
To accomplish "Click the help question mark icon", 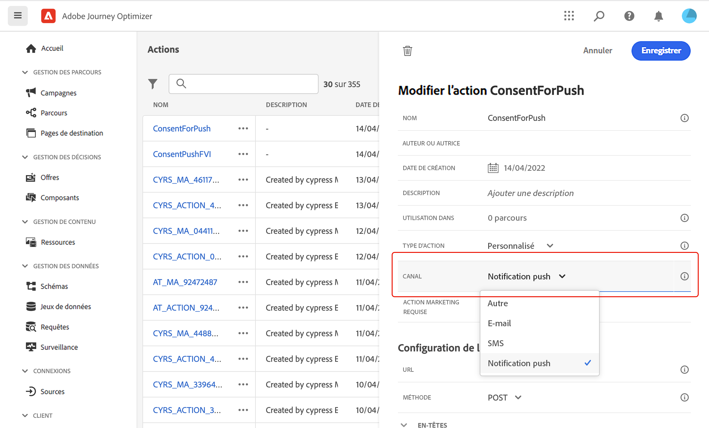I will pos(629,16).
